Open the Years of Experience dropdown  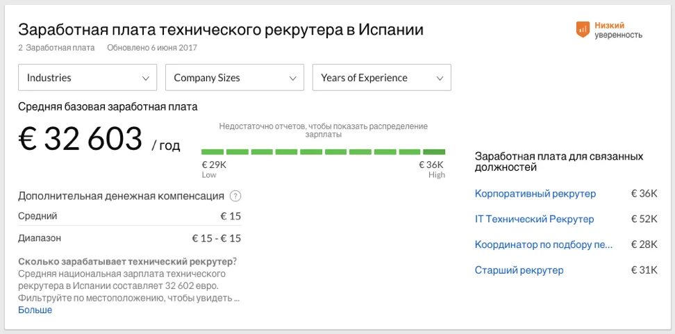pyautogui.click(x=382, y=78)
